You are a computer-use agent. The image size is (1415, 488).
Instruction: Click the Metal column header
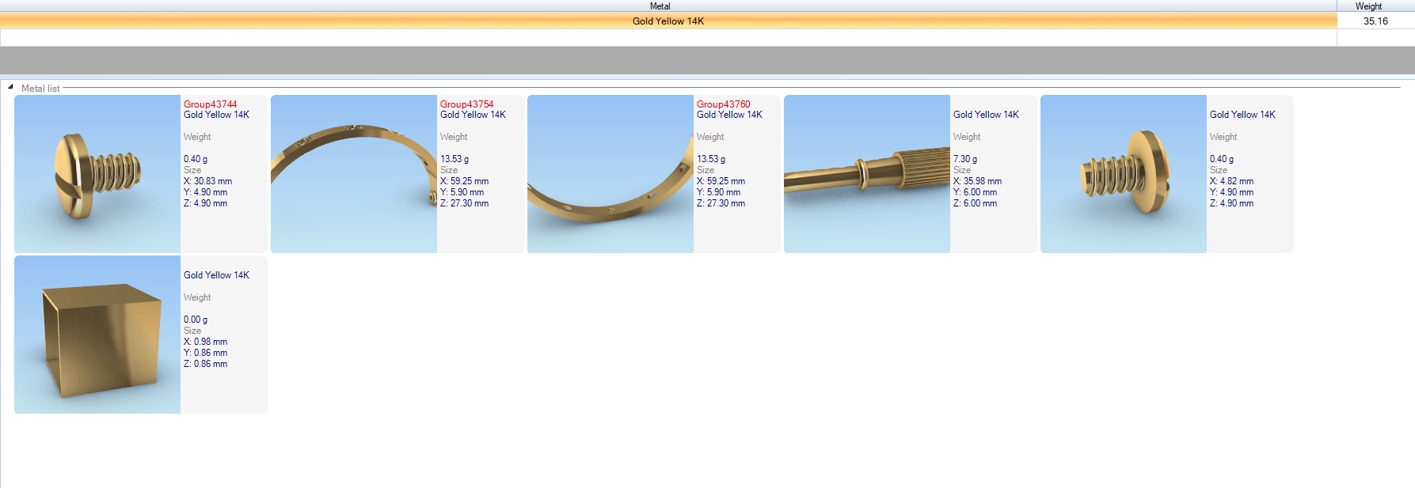[660, 6]
